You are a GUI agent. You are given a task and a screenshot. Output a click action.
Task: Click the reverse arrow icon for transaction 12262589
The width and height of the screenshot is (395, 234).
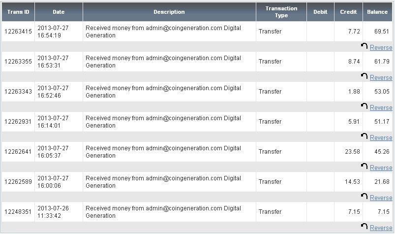coord(365,197)
